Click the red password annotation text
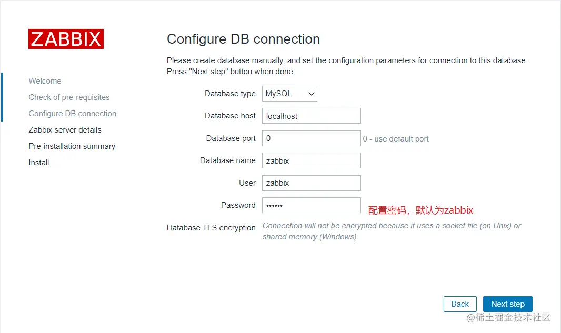The width and height of the screenshot is (561, 333). 420,210
